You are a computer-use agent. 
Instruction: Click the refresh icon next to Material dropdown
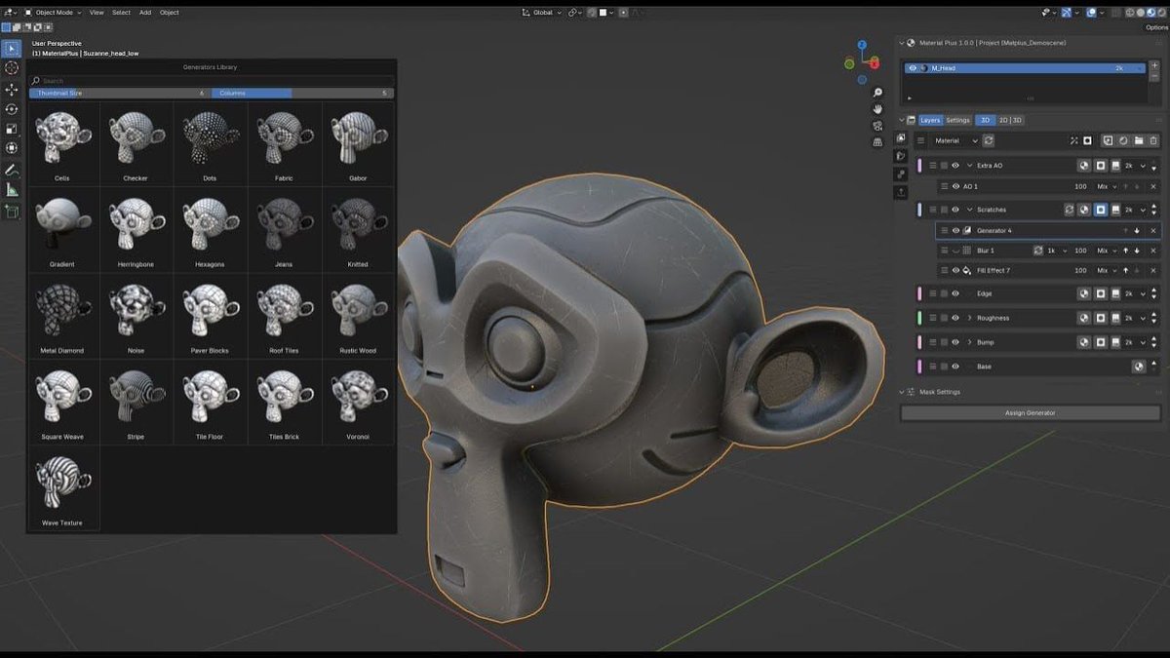point(989,140)
